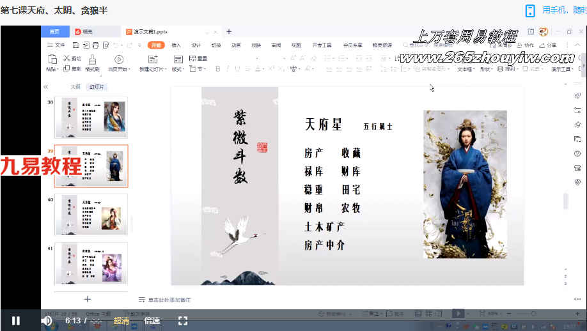
Task: Click the redo arrow
Action: point(130,45)
